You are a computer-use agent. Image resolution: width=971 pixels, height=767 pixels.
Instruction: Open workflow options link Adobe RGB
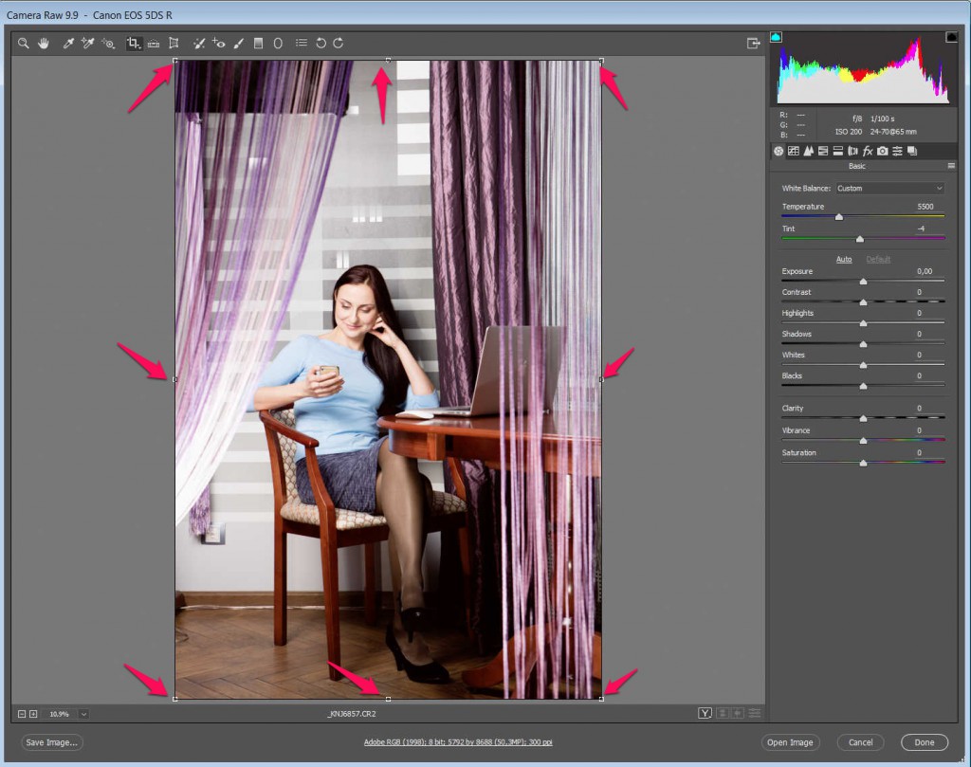click(x=458, y=742)
